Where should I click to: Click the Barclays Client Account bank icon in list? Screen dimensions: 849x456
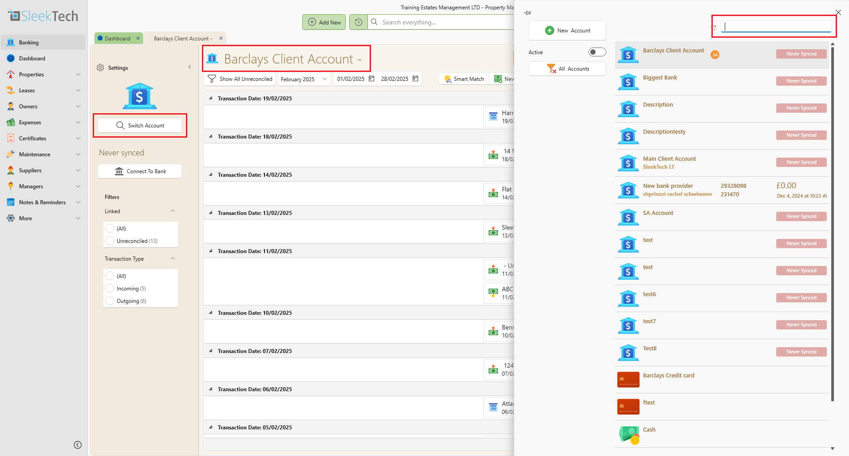628,55
